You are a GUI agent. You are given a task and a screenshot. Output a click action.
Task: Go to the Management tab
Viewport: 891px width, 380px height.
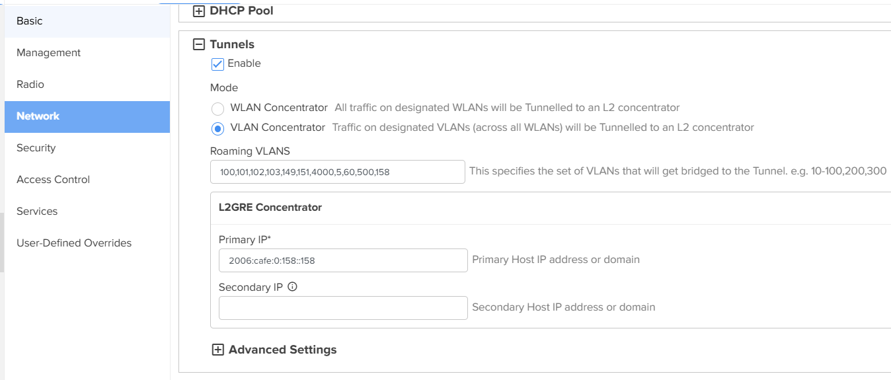point(49,53)
